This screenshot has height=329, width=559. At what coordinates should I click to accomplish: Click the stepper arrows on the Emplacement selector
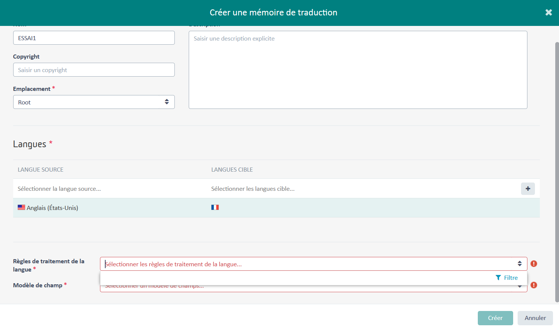(x=167, y=102)
